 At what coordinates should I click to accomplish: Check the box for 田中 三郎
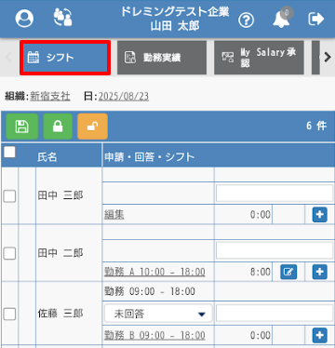click(9, 196)
